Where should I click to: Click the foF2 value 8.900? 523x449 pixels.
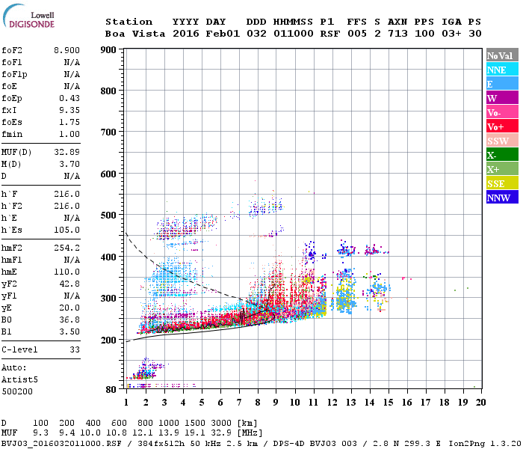(x=66, y=50)
